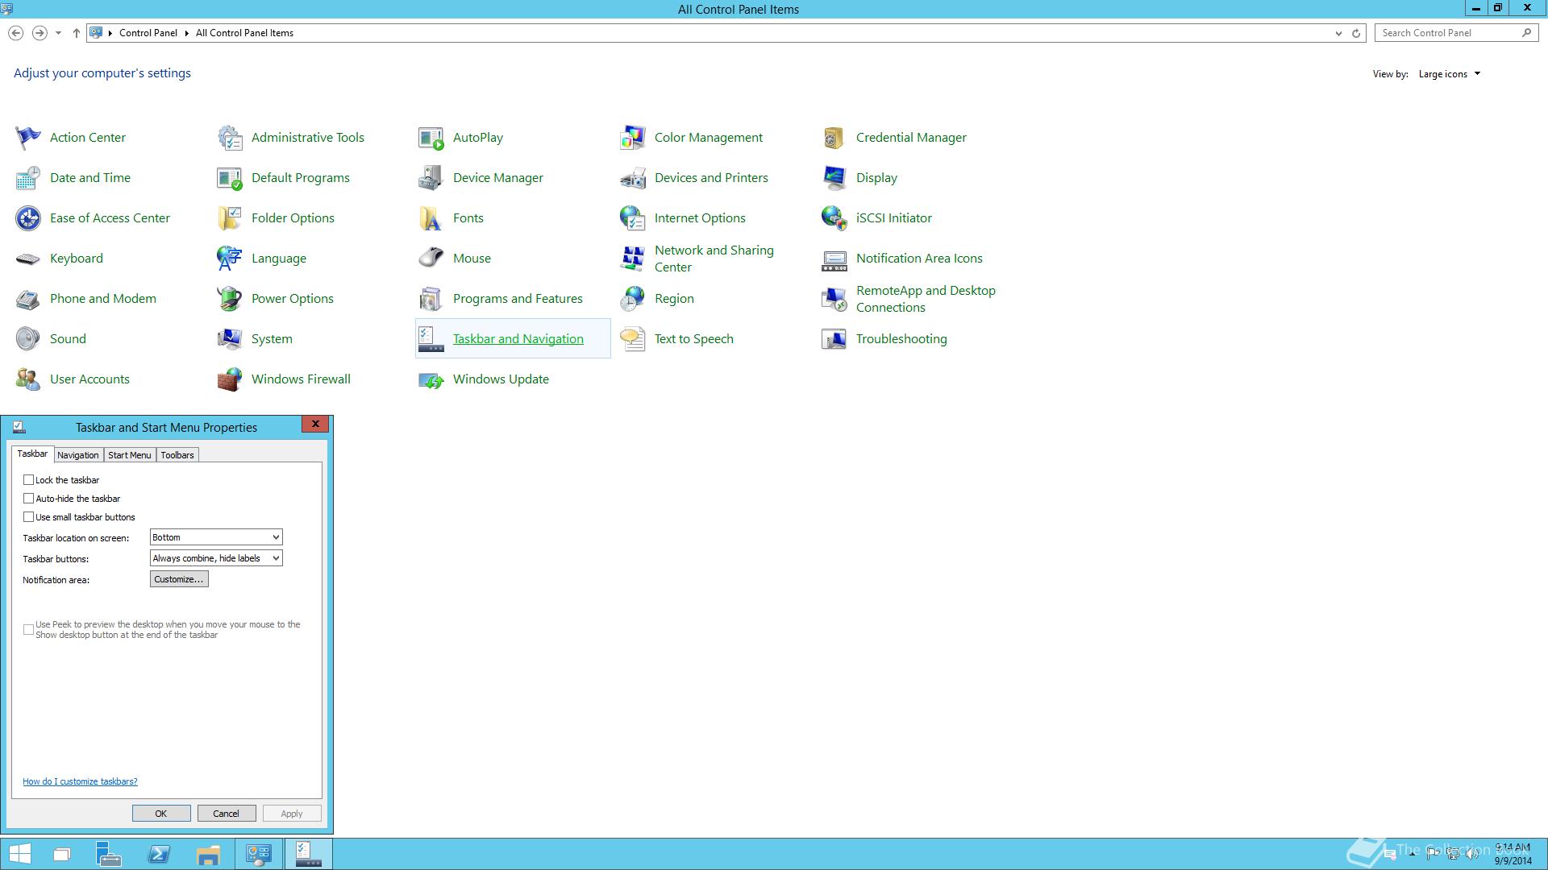Click the Control Panel breadcrumb segment
Screen dimensions: 1548x870
(148, 33)
